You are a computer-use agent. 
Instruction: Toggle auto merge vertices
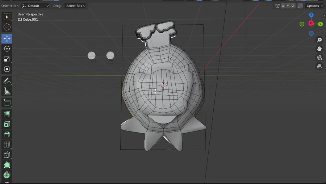(x=300, y=6)
